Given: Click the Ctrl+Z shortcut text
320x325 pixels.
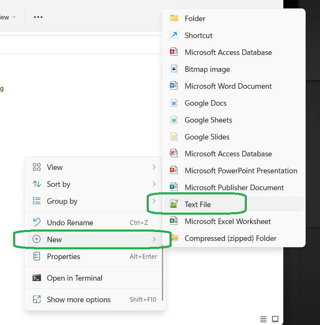Looking at the screenshot, I should [x=139, y=223].
